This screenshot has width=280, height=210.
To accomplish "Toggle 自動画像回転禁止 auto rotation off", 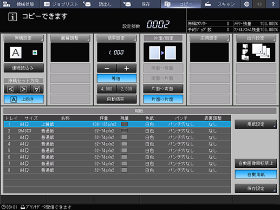I will pos(256,163).
